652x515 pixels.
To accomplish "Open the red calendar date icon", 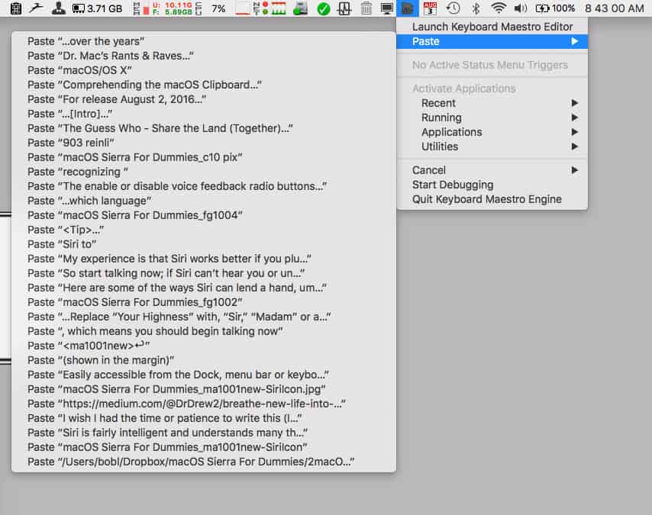I will 430,8.
